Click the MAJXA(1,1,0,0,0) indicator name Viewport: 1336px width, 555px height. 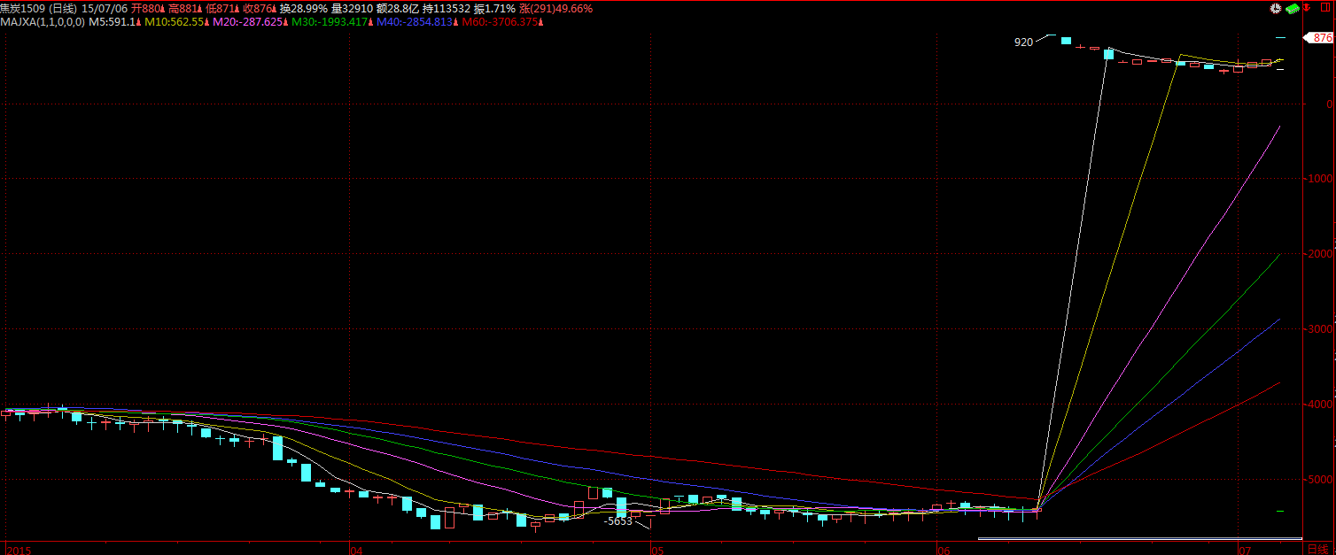tap(43, 21)
